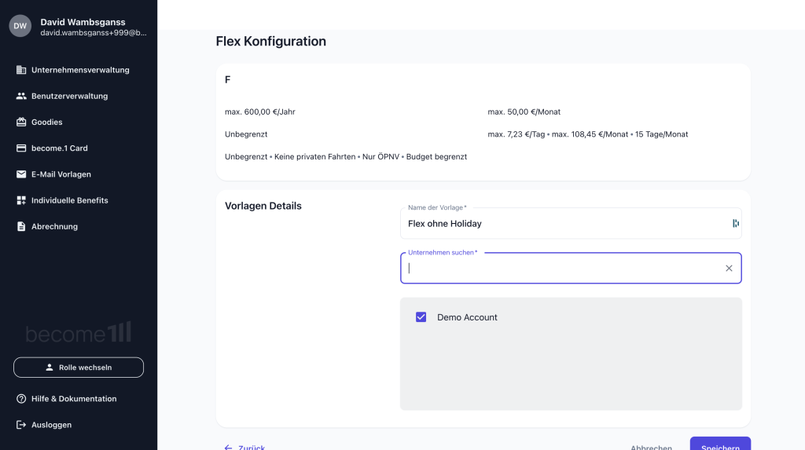Click the Abbrechen button
The height and width of the screenshot is (450, 805).
pos(651,447)
